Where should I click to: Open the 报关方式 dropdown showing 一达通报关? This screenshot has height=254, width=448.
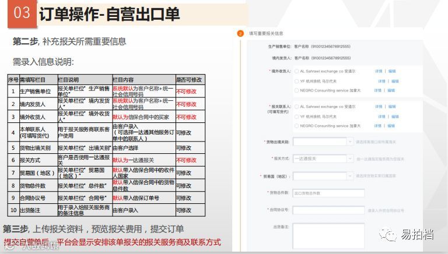click(323, 158)
